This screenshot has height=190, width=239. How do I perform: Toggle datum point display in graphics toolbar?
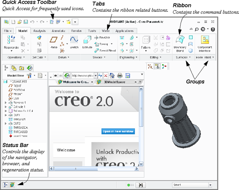coord(150,66)
